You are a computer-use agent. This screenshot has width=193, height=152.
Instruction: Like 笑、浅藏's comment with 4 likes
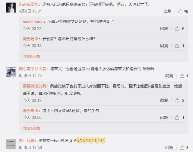184,147
